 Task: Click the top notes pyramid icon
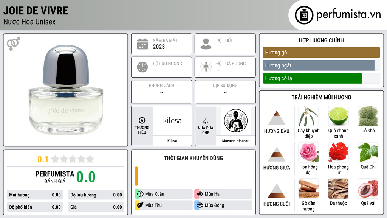pyautogui.click(x=277, y=118)
